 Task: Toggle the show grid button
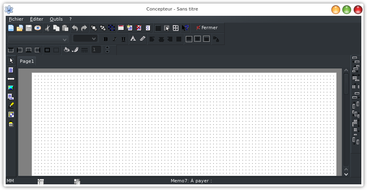[158, 28]
